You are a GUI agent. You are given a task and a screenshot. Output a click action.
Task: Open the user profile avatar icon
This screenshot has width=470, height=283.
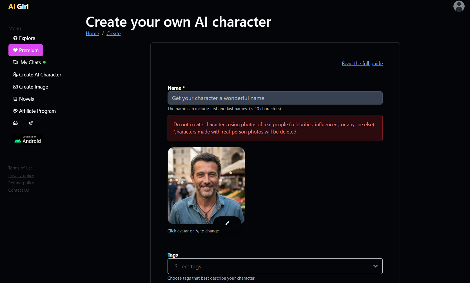[459, 6]
